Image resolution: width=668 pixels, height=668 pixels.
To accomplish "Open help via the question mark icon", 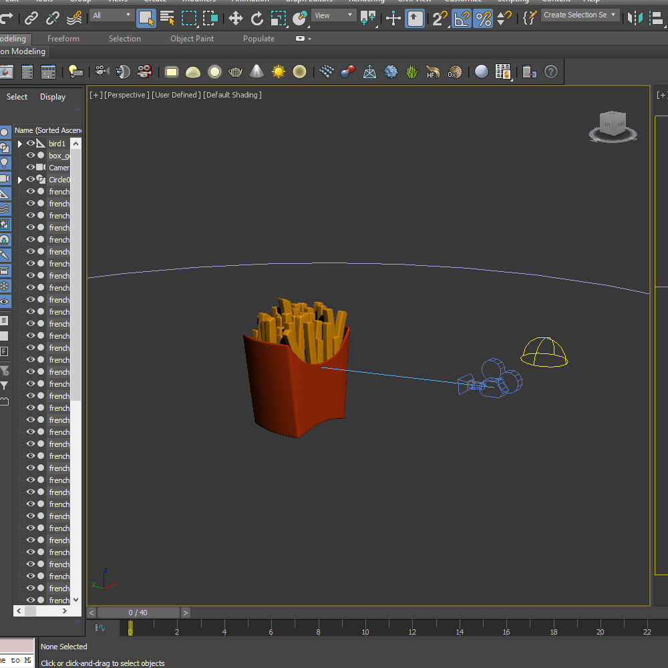I will click(550, 71).
